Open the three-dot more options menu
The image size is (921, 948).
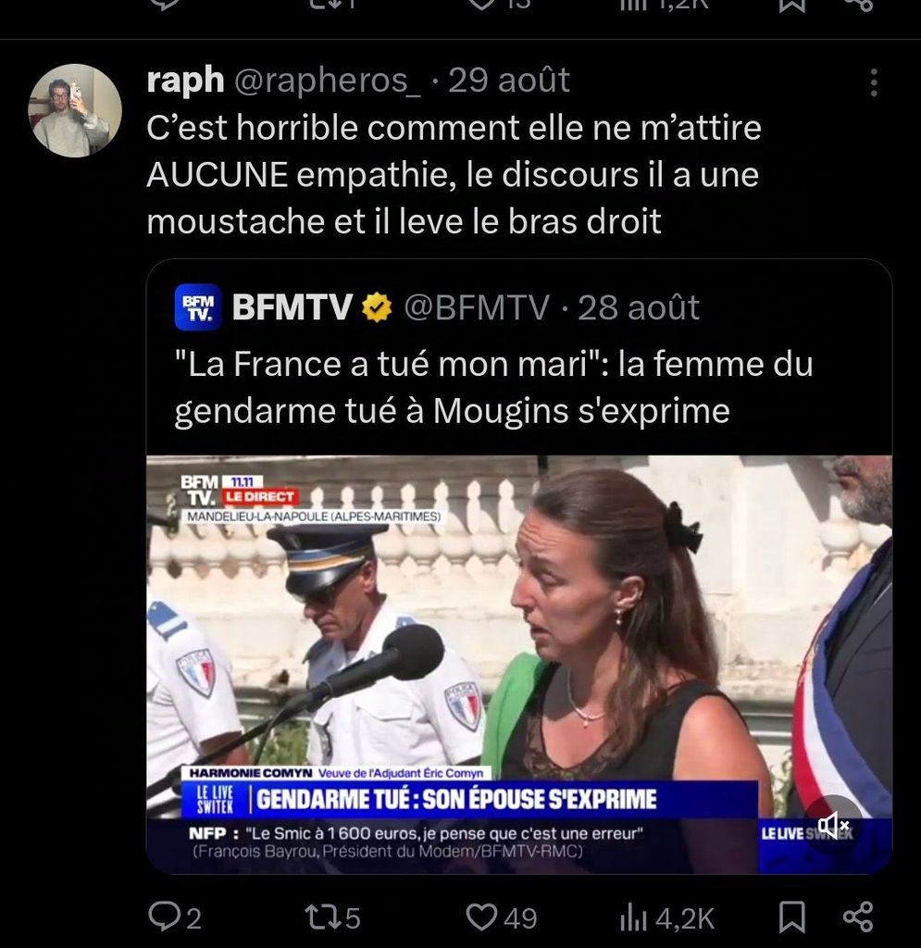[x=873, y=83]
